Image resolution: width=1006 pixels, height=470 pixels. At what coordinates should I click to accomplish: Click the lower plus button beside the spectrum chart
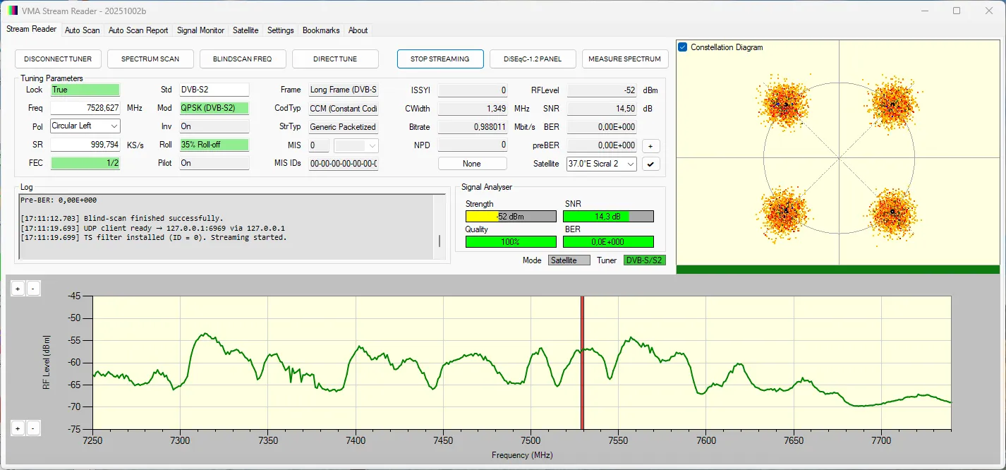coord(18,428)
